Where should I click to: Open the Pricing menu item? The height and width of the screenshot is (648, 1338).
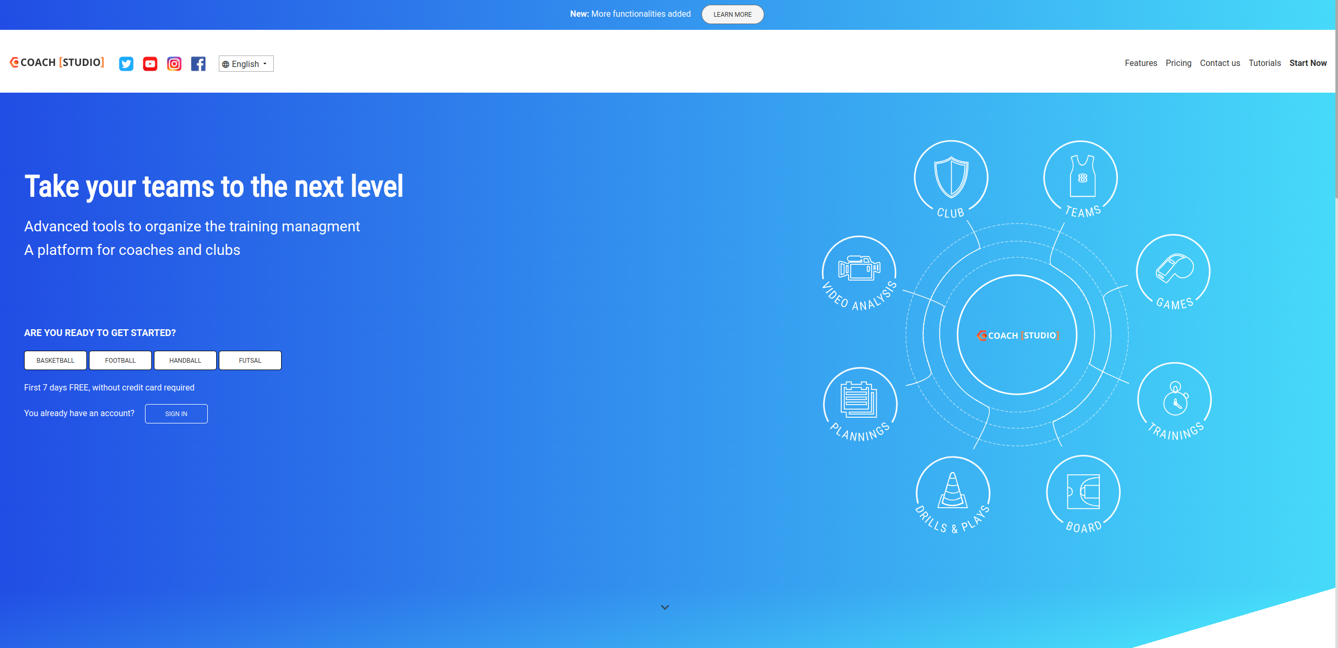1178,63
